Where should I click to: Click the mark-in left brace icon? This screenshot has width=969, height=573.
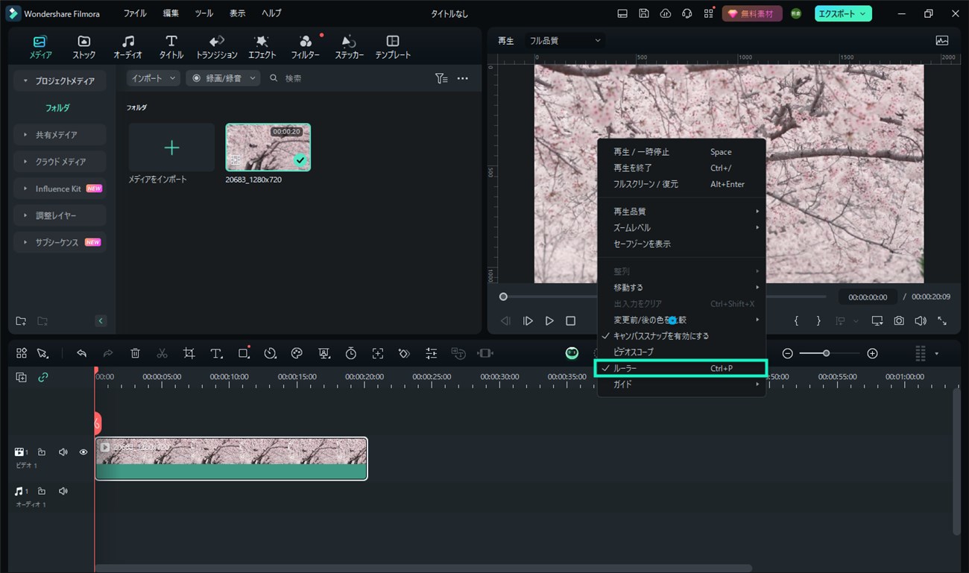pyautogui.click(x=796, y=320)
